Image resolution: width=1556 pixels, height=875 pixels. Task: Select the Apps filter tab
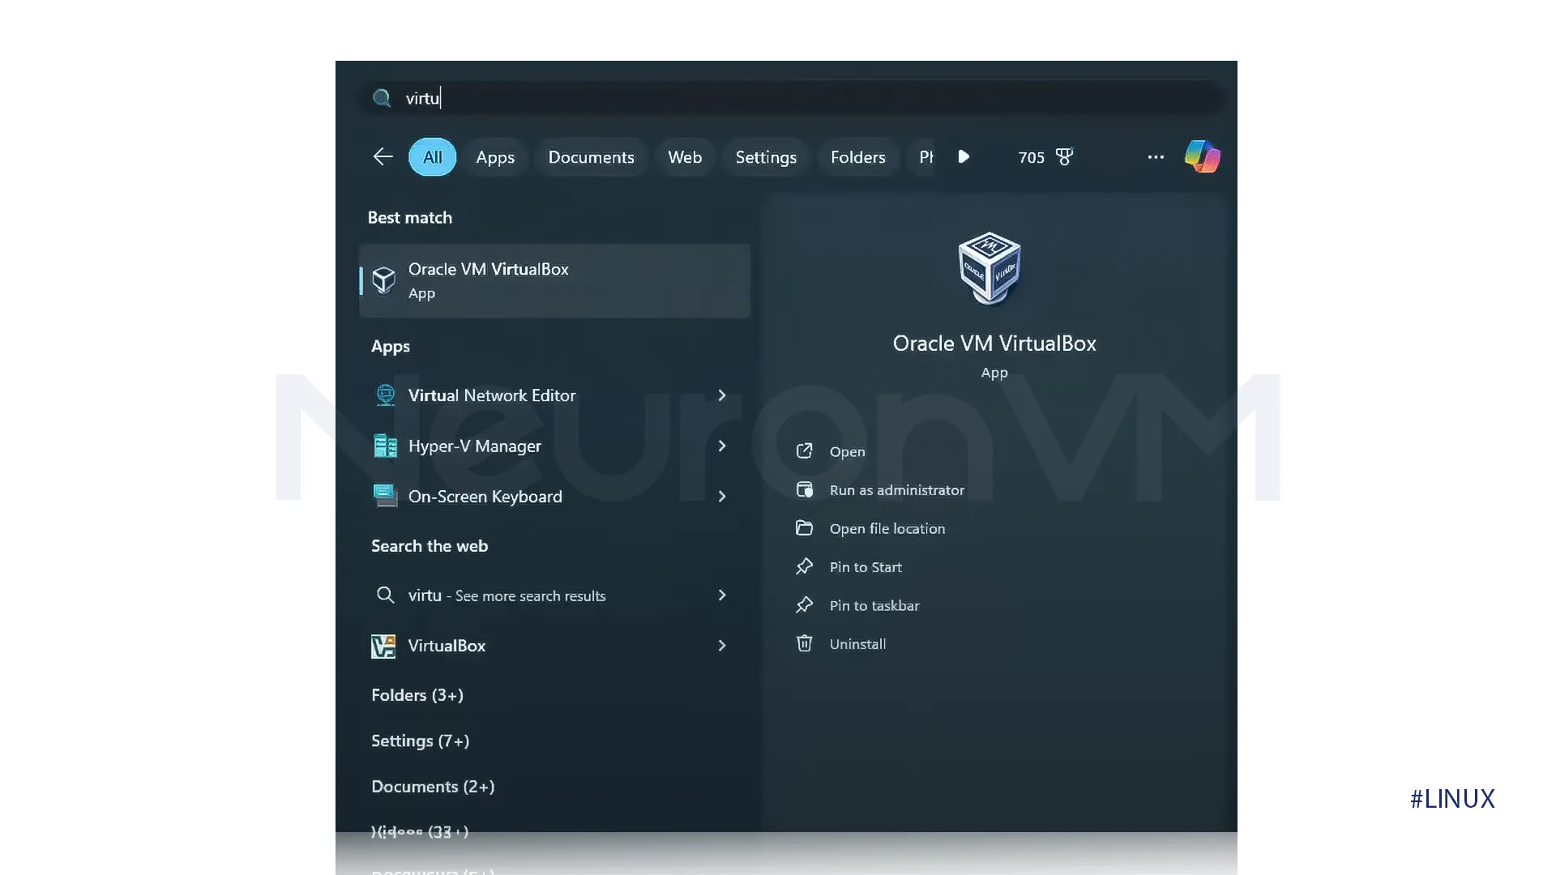click(x=495, y=157)
